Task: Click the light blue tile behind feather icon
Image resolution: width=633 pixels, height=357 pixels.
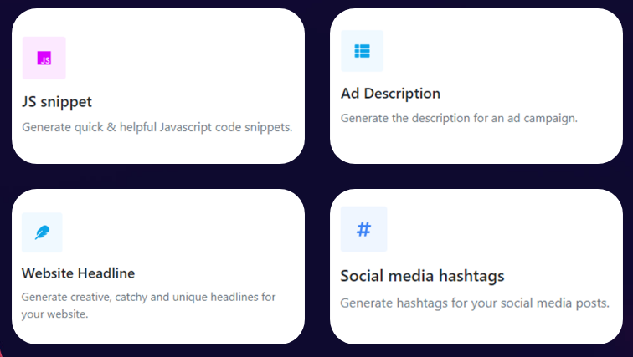Action: pos(42,232)
